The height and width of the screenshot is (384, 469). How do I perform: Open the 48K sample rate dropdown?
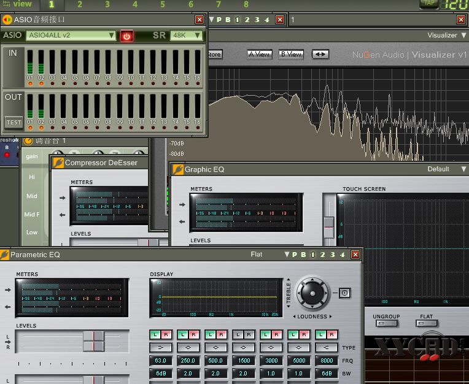[x=186, y=35]
